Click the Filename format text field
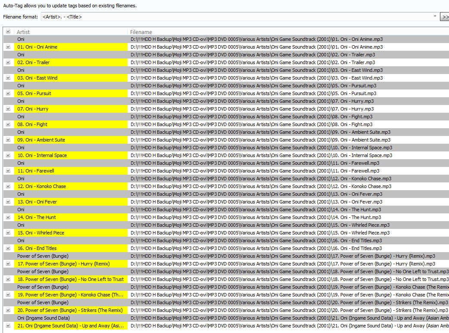 coord(236,17)
